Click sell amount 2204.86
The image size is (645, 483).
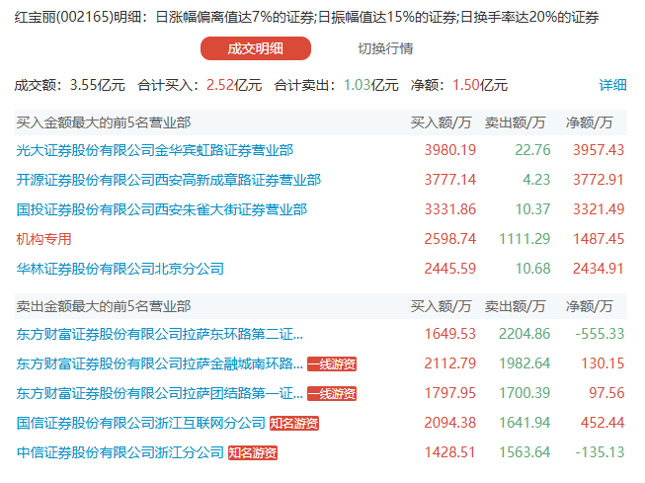tap(524, 334)
